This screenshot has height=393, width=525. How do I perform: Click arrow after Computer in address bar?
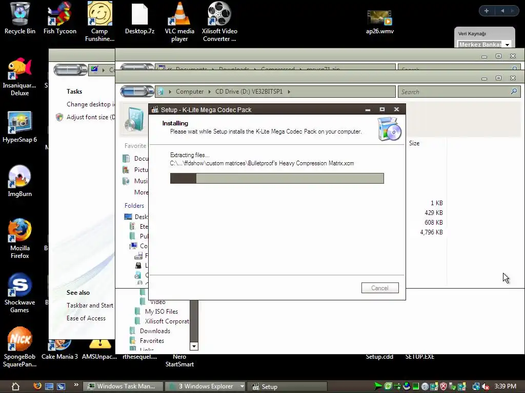coord(210,92)
